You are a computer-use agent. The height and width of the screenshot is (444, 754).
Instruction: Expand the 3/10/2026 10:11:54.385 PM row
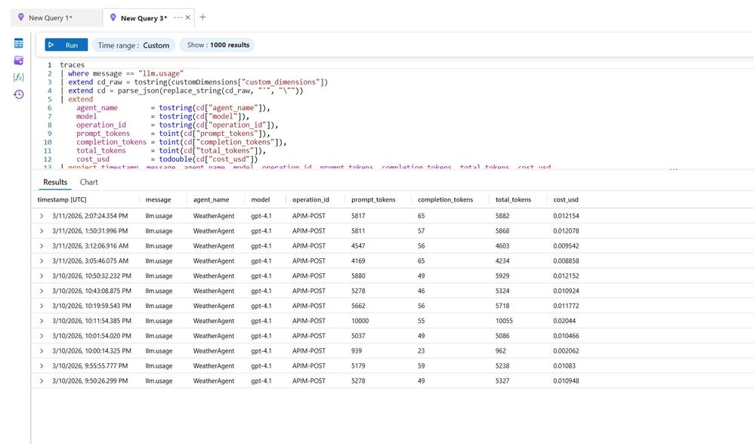(x=42, y=321)
